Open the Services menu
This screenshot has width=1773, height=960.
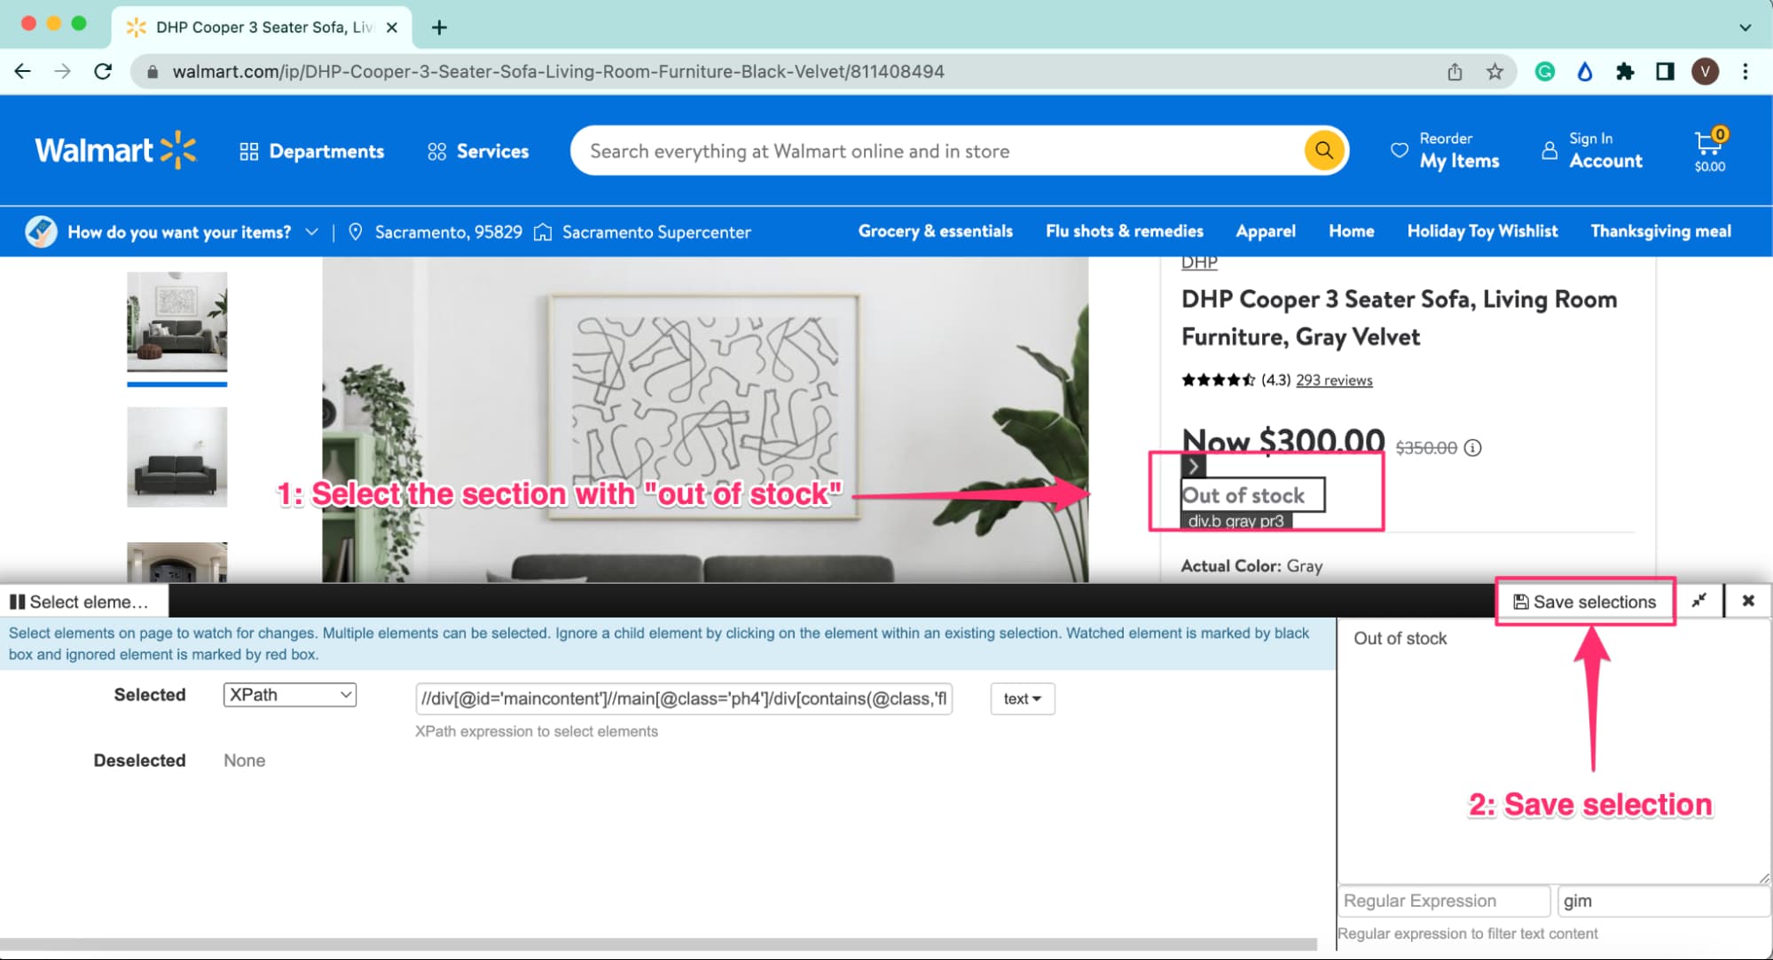[477, 150]
